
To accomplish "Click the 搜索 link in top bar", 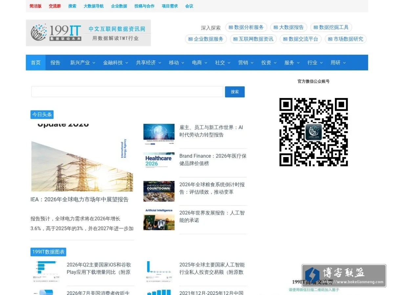I will tap(72, 6).
